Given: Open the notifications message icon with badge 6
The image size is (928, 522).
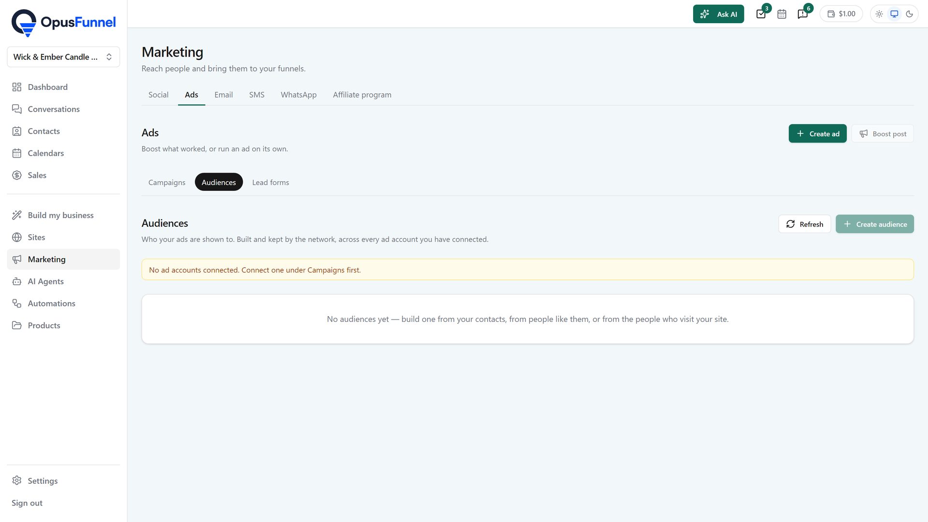Looking at the screenshot, I should click(803, 14).
